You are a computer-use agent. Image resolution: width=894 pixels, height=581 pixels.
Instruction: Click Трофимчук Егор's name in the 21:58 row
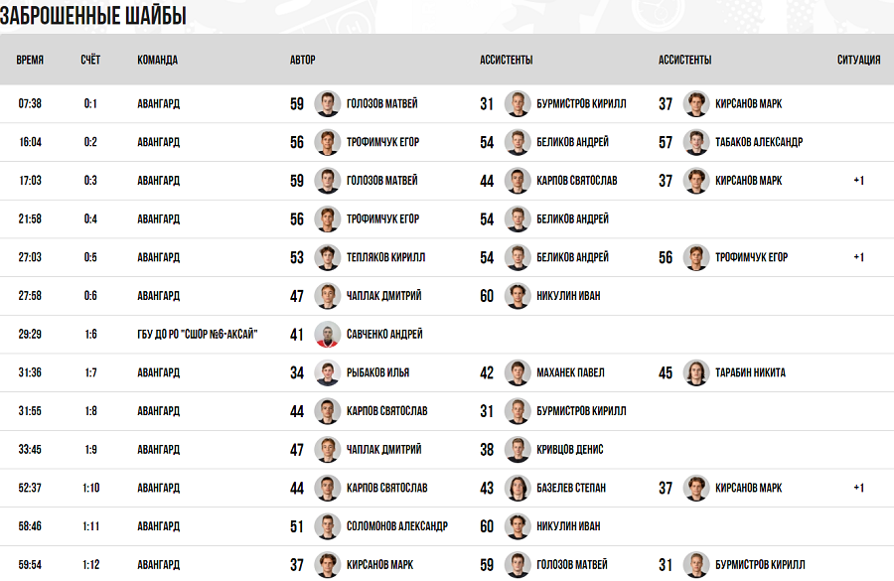click(382, 219)
